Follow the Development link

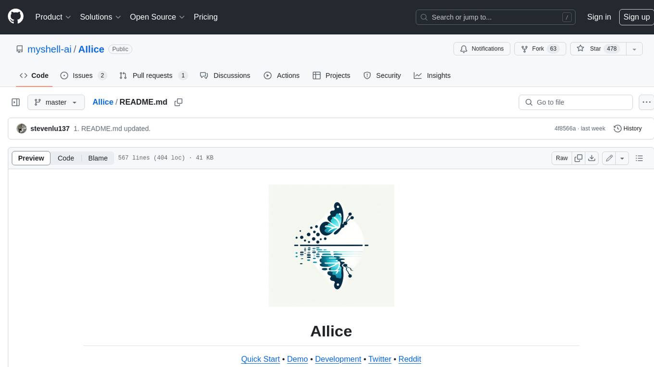click(x=338, y=359)
